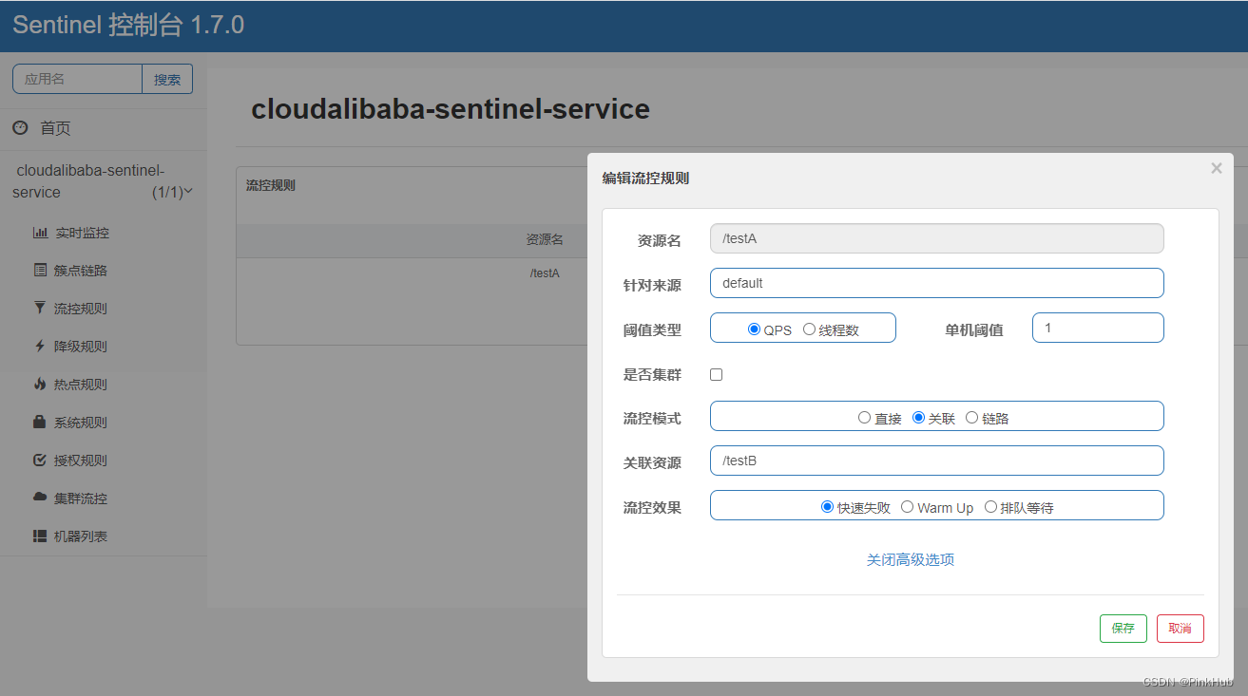The height and width of the screenshot is (696, 1248).
Task: Click 取消 to cancel editing
Action: [x=1181, y=629]
